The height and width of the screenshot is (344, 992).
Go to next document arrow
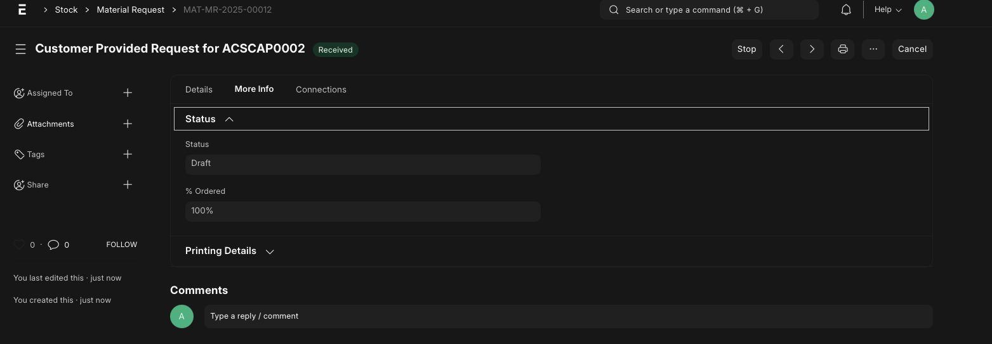[x=812, y=49]
